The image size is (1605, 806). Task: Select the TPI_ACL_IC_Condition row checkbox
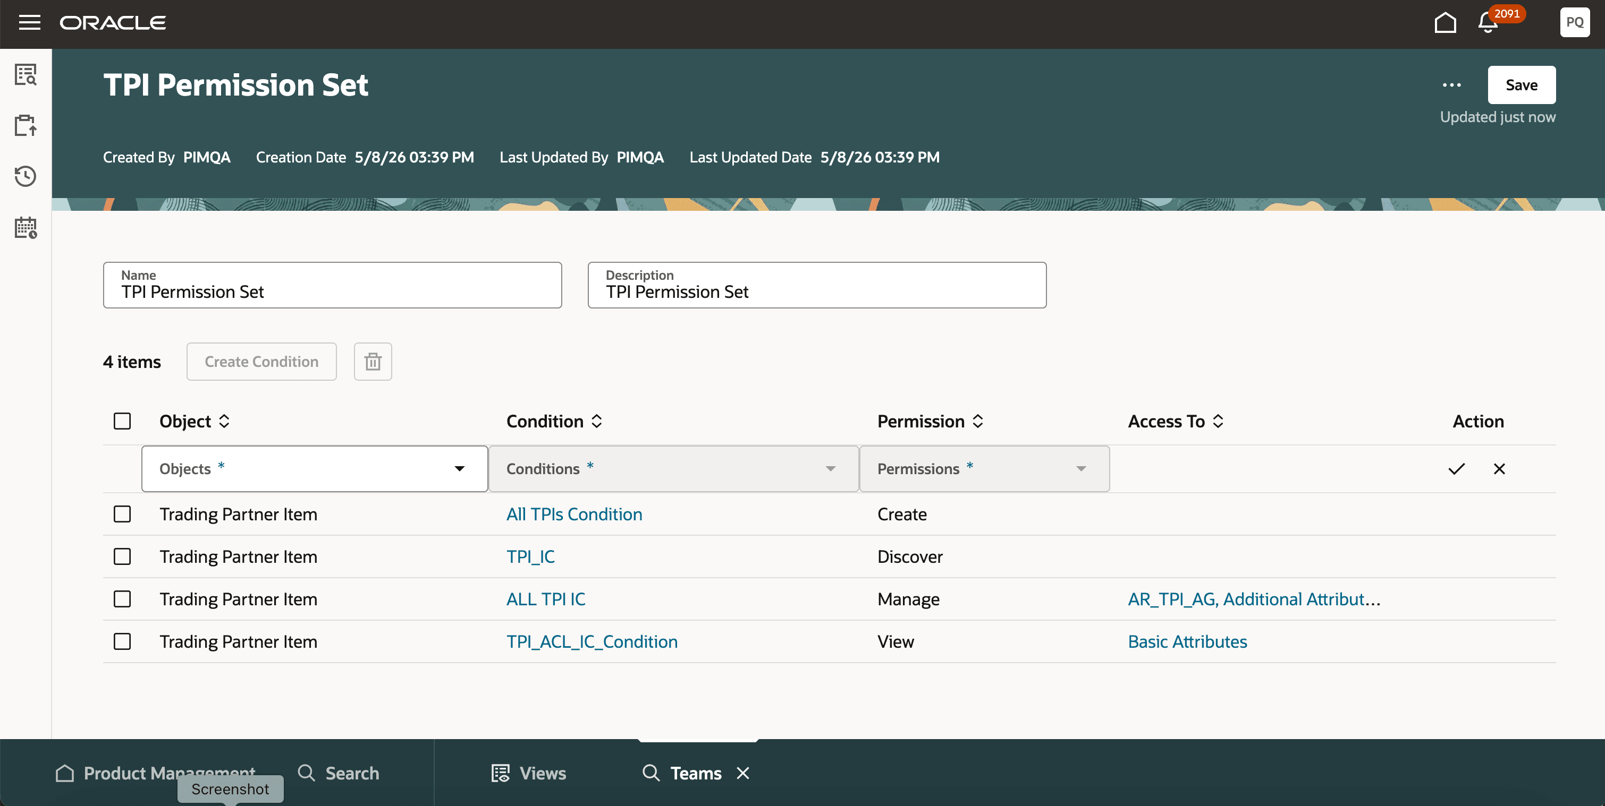point(122,641)
